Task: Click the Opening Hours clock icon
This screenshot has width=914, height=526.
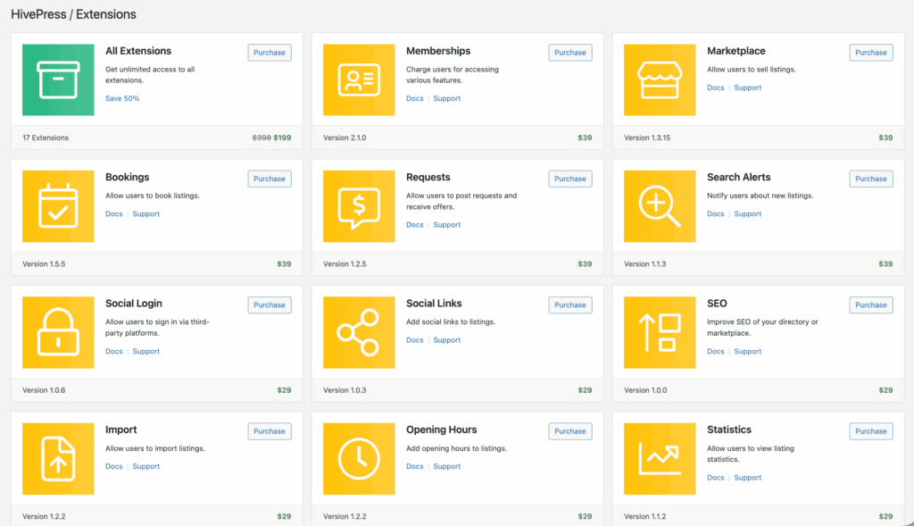Action: pos(359,459)
